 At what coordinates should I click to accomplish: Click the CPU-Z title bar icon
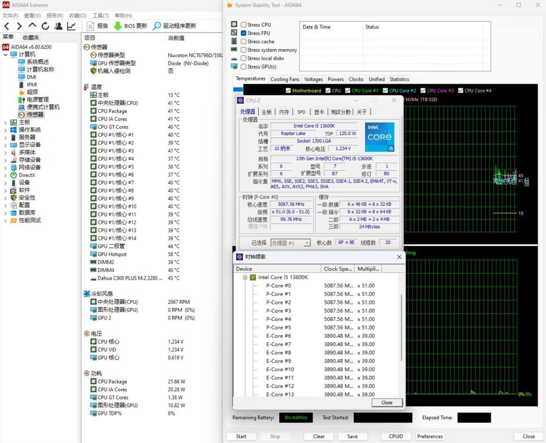click(x=240, y=100)
